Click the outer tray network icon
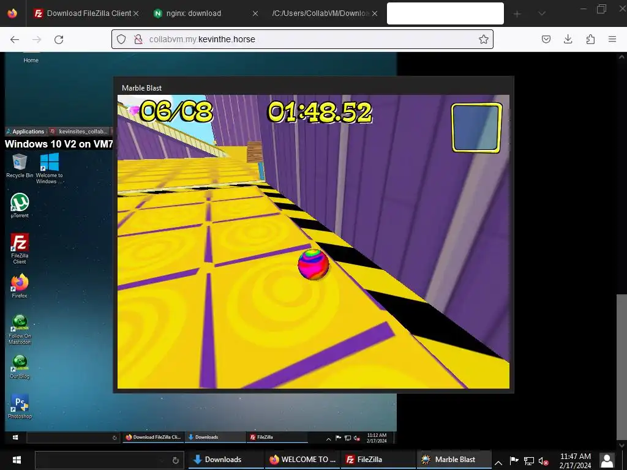This screenshot has width=627, height=470. pos(528,461)
